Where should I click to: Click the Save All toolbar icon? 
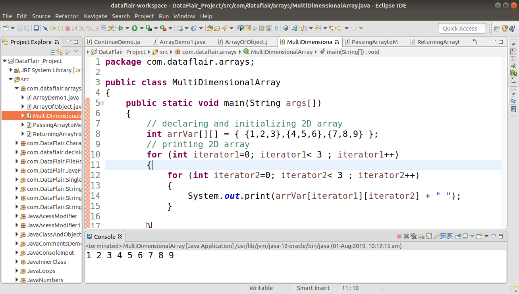[27, 28]
